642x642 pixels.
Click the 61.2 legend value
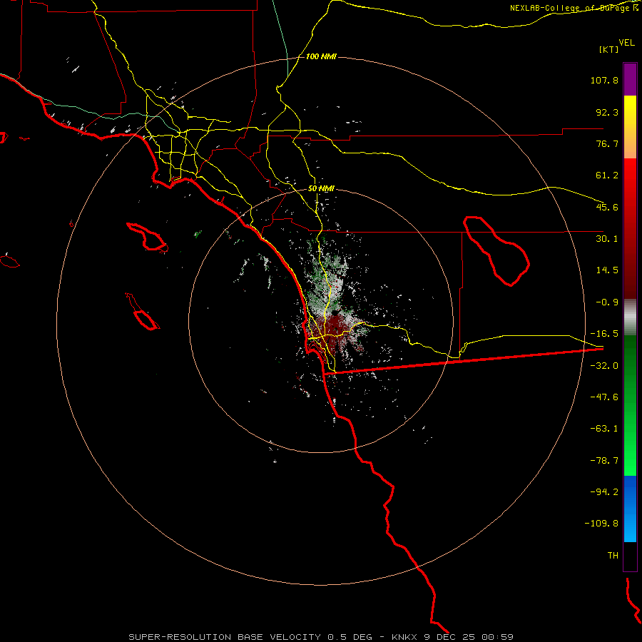tap(607, 175)
